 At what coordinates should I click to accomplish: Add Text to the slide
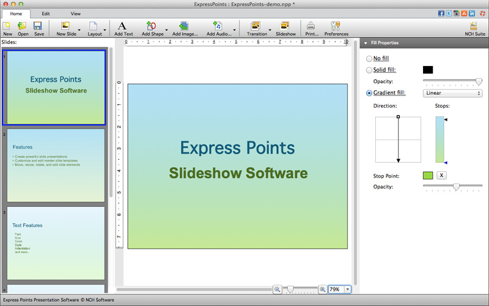123,28
